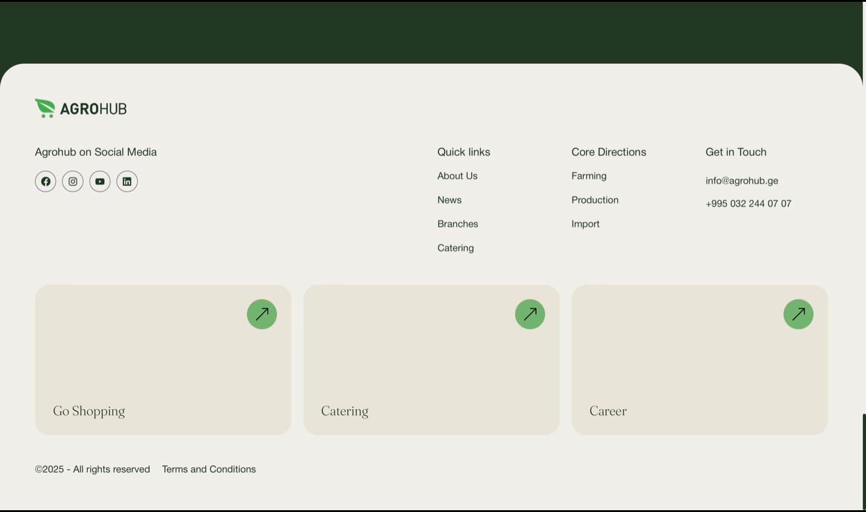Open the Branches link
The image size is (866, 512).
tap(458, 224)
